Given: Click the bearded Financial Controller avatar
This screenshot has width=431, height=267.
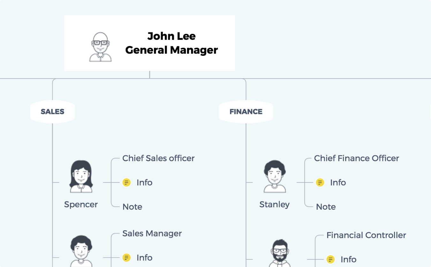Looking at the screenshot, I should tap(280, 253).
